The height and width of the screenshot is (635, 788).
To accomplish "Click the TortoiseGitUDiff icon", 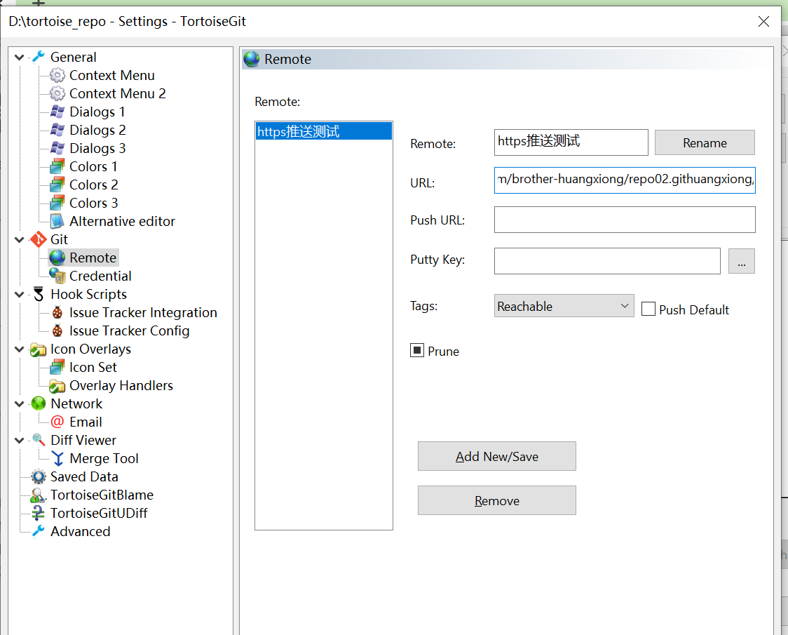I will point(38,513).
